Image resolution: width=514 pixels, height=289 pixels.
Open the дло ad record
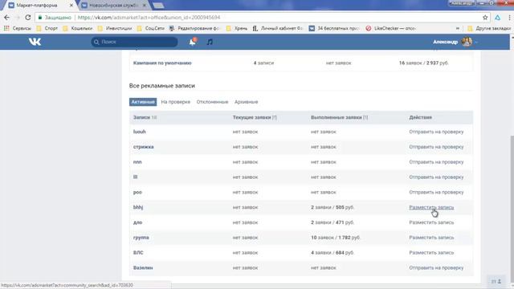[x=137, y=222]
